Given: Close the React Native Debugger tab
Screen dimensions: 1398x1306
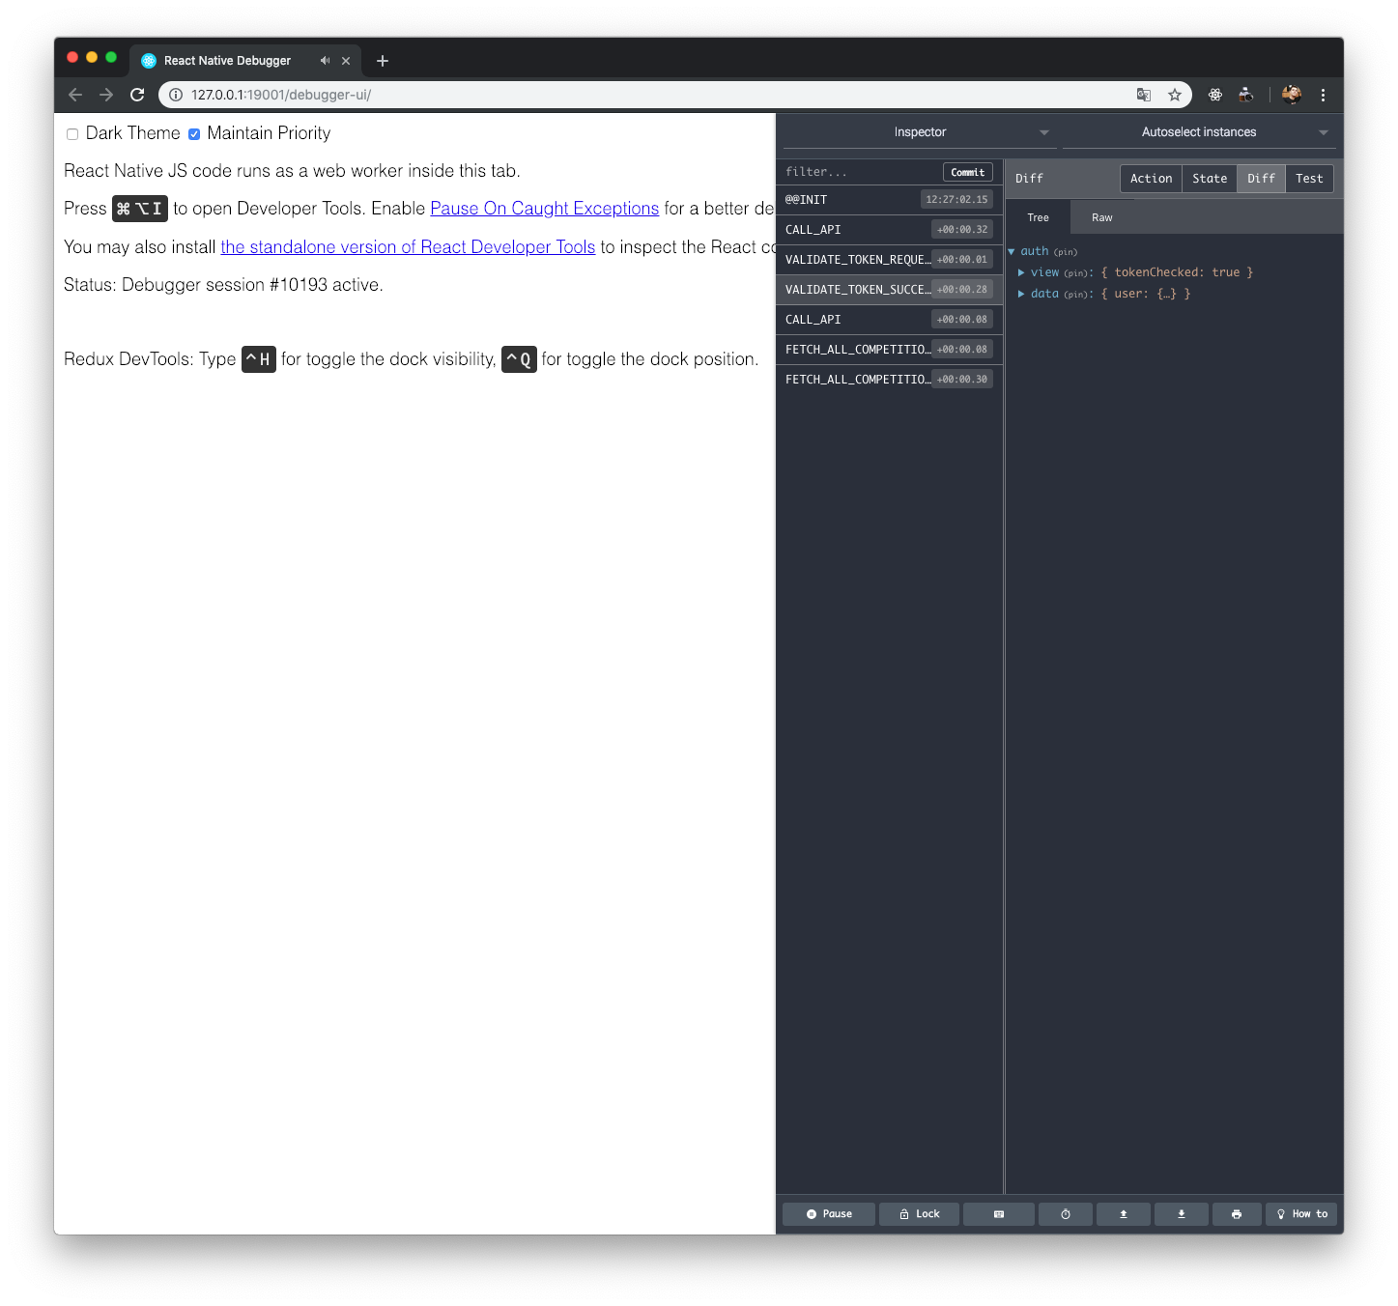Looking at the screenshot, I should 346,61.
